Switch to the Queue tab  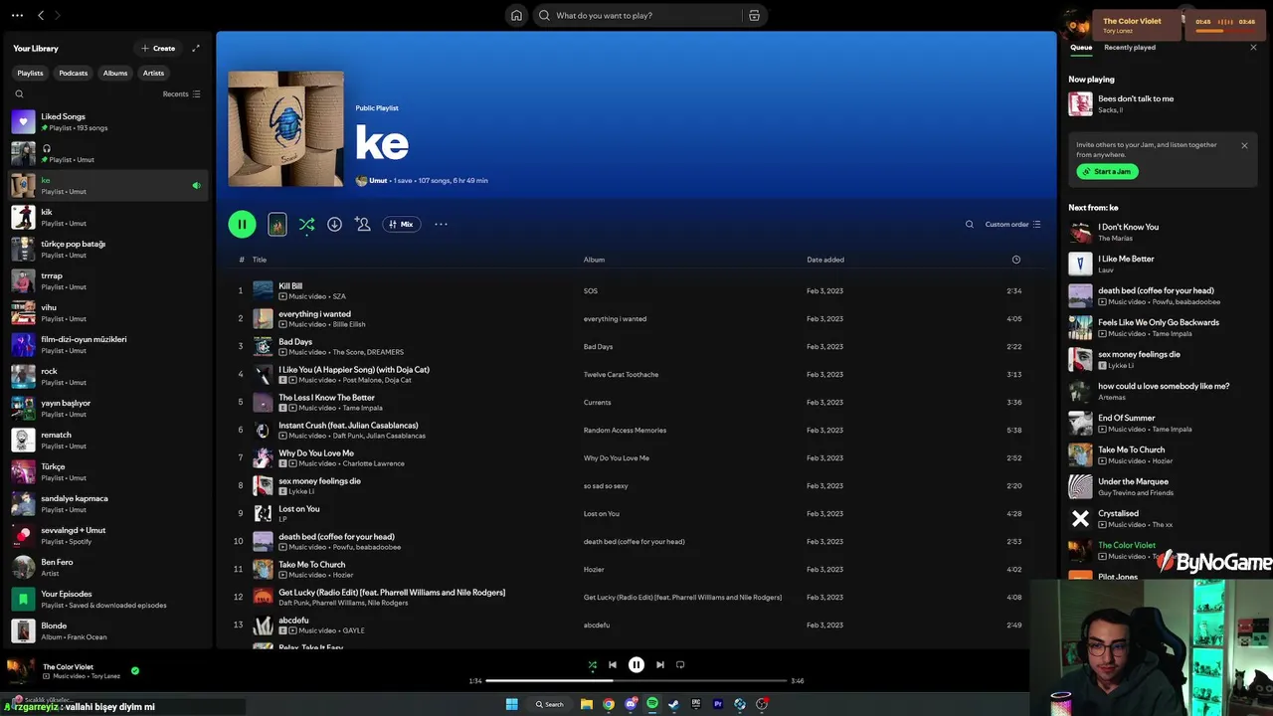point(1081,47)
